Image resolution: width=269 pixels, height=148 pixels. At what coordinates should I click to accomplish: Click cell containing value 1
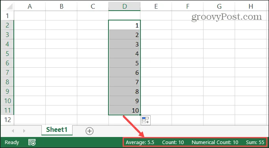pos(124,25)
